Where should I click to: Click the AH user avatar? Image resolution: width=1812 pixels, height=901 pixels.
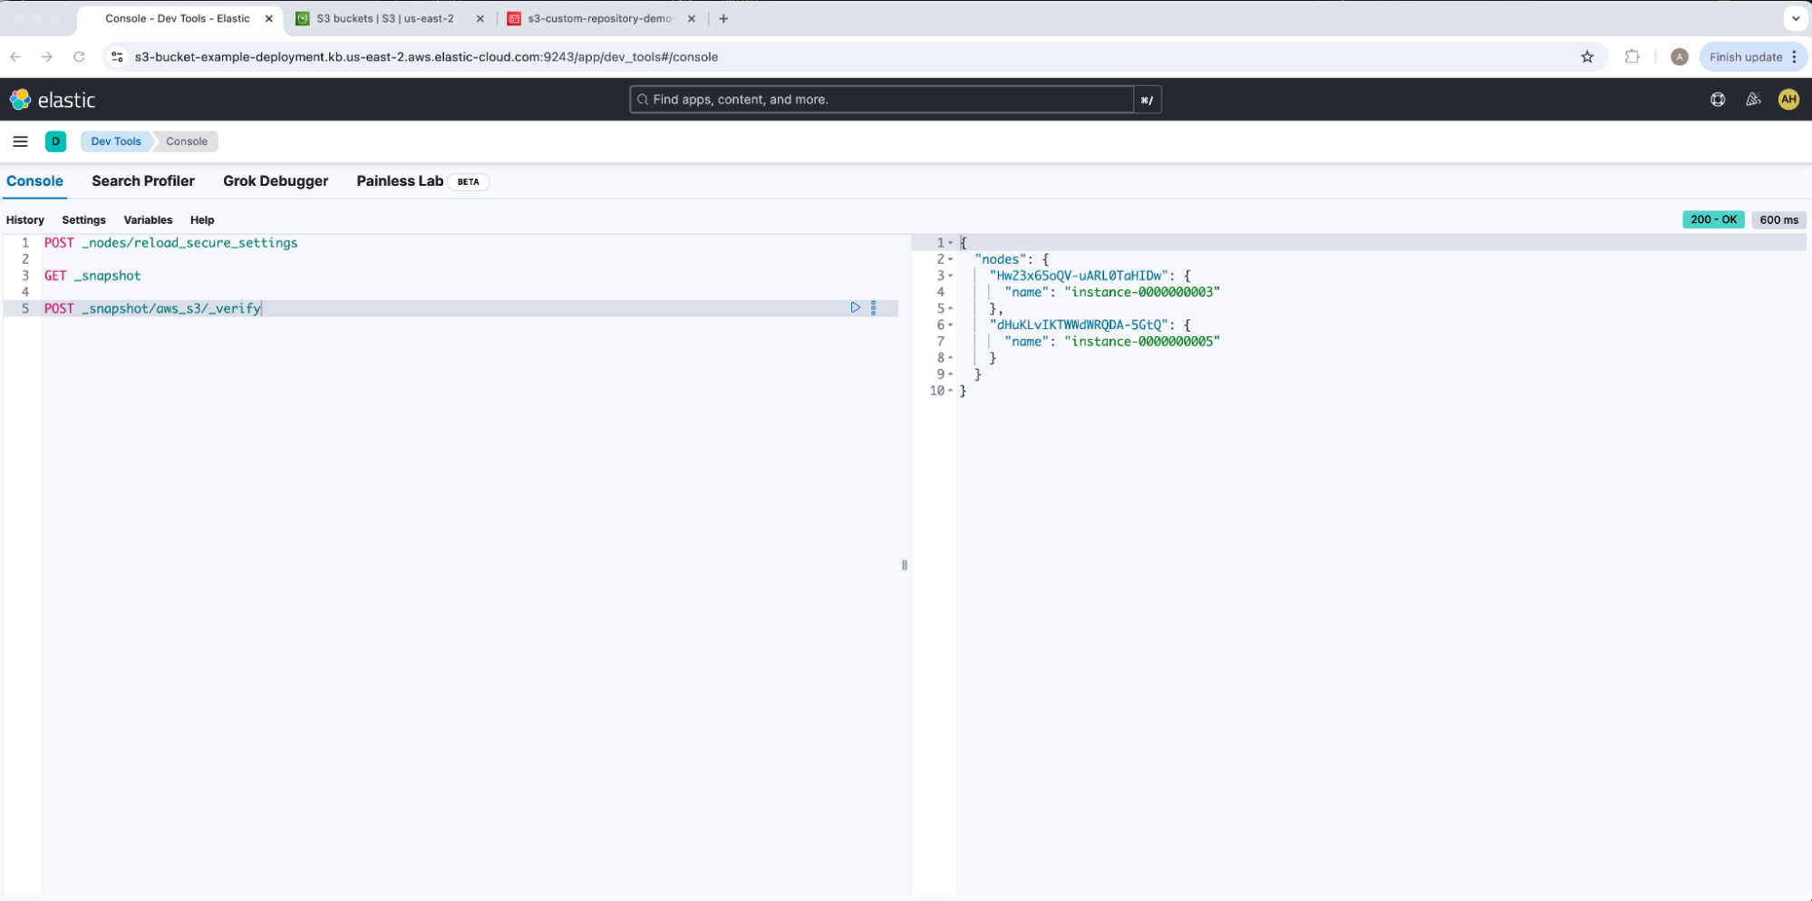point(1788,100)
